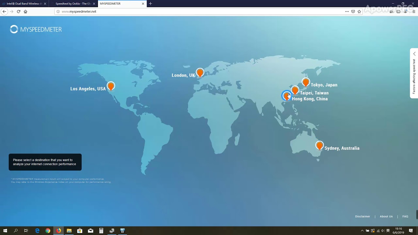The image size is (418, 235).
Task: Open a new browser tab
Action: tap(151, 4)
